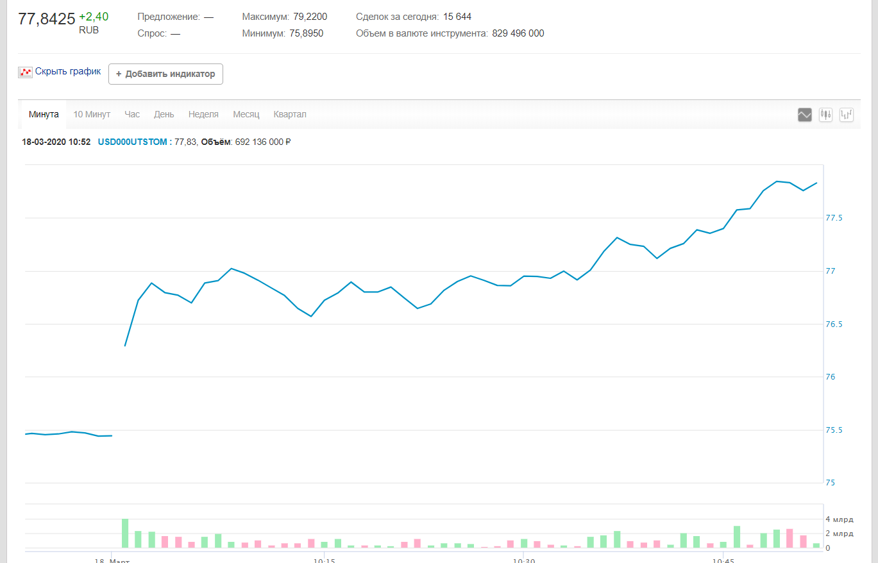Switch to line chart view

pyautogui.click(x=805, y=115)
